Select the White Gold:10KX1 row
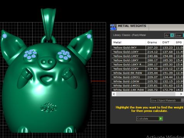 (x=148, y=77)
